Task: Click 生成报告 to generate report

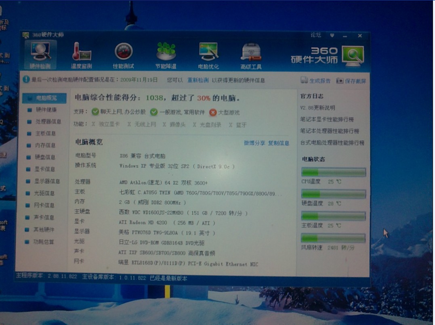Action: (x=316, y=81)
